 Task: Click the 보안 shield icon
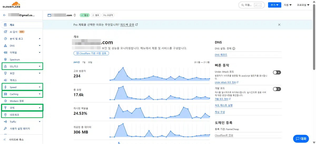[x=5, y=73]
